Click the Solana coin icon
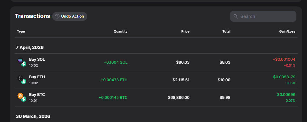Viewport: 307px width, 122px height. coord(20,61)
